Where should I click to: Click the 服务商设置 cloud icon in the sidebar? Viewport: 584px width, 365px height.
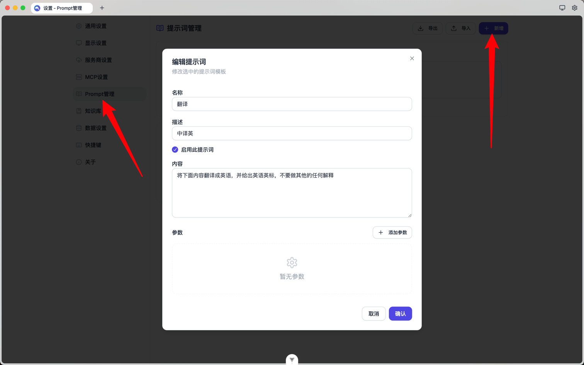click(79, 60)
